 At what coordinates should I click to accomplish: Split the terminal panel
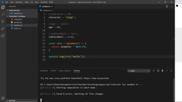click(158, 71)
